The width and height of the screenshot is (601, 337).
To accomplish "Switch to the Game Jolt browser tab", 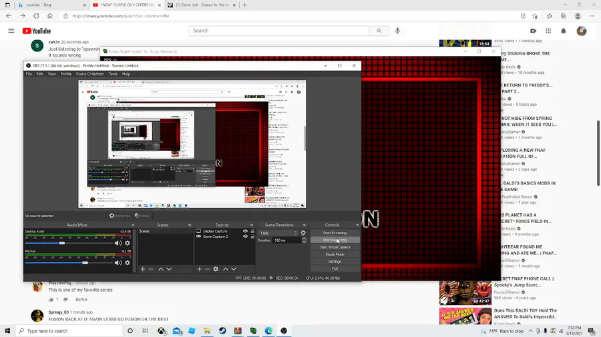I will (x=202, y=5).
